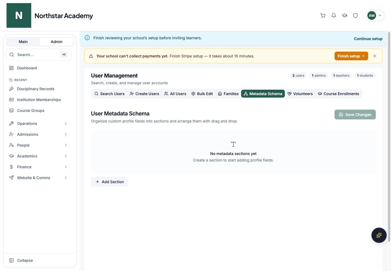Click the Save Changes button
This screenshot has width=391, height=271.
pyautogui.click(x=355, y=115)
